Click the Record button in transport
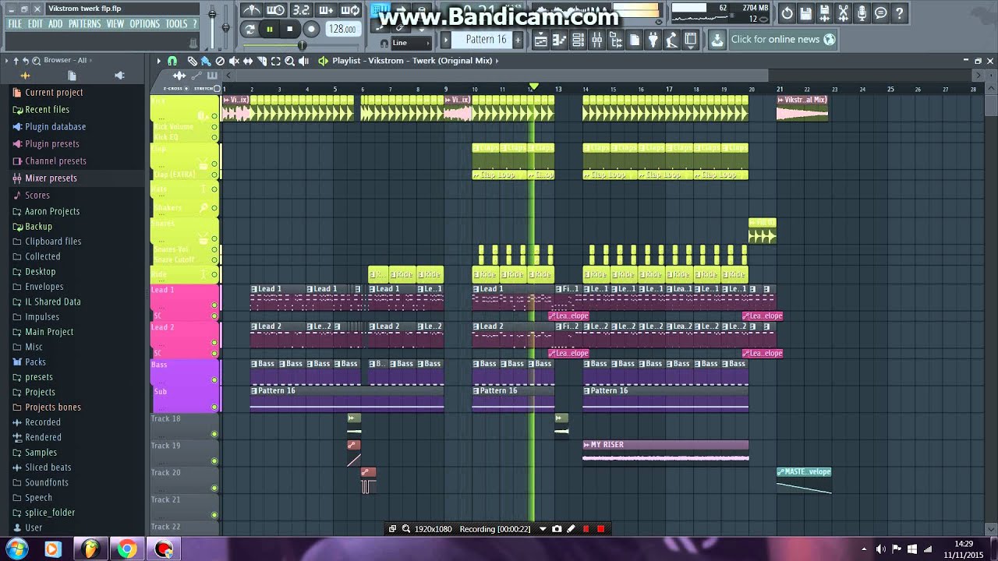The image size is (998, 561). coord(310,30)
